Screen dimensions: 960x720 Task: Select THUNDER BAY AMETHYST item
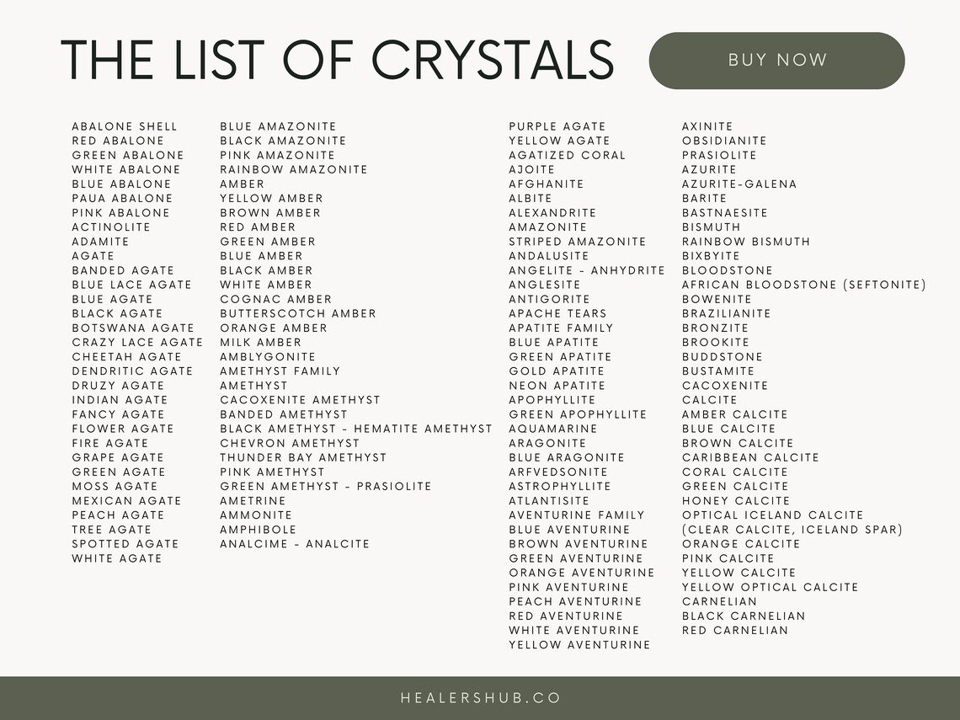(303, 457)
